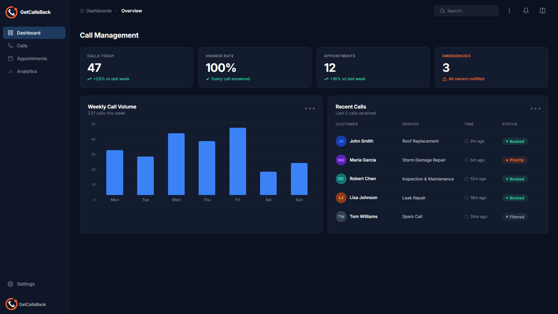Select Dashboard in the sidebar

[29, 33]
